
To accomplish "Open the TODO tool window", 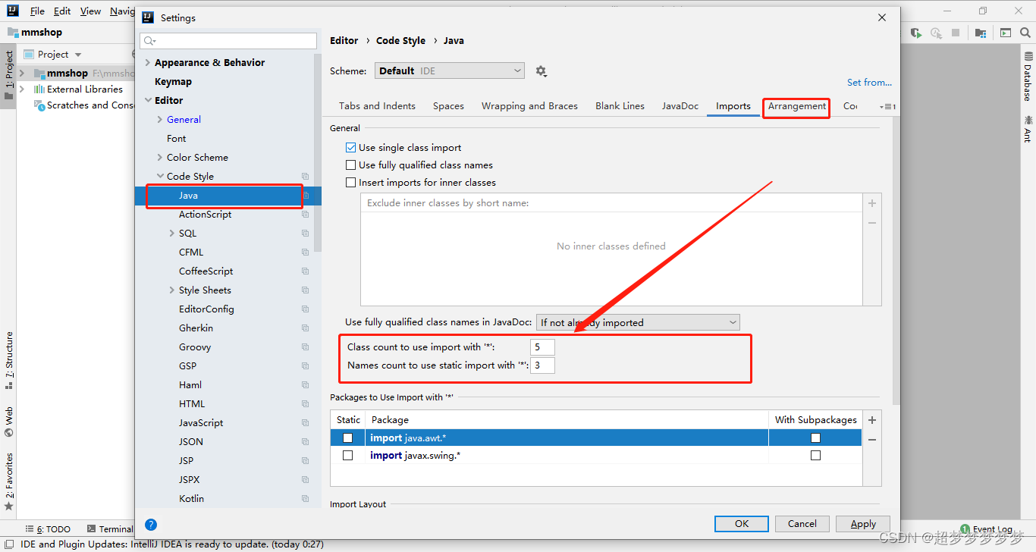I will point(47,529).
